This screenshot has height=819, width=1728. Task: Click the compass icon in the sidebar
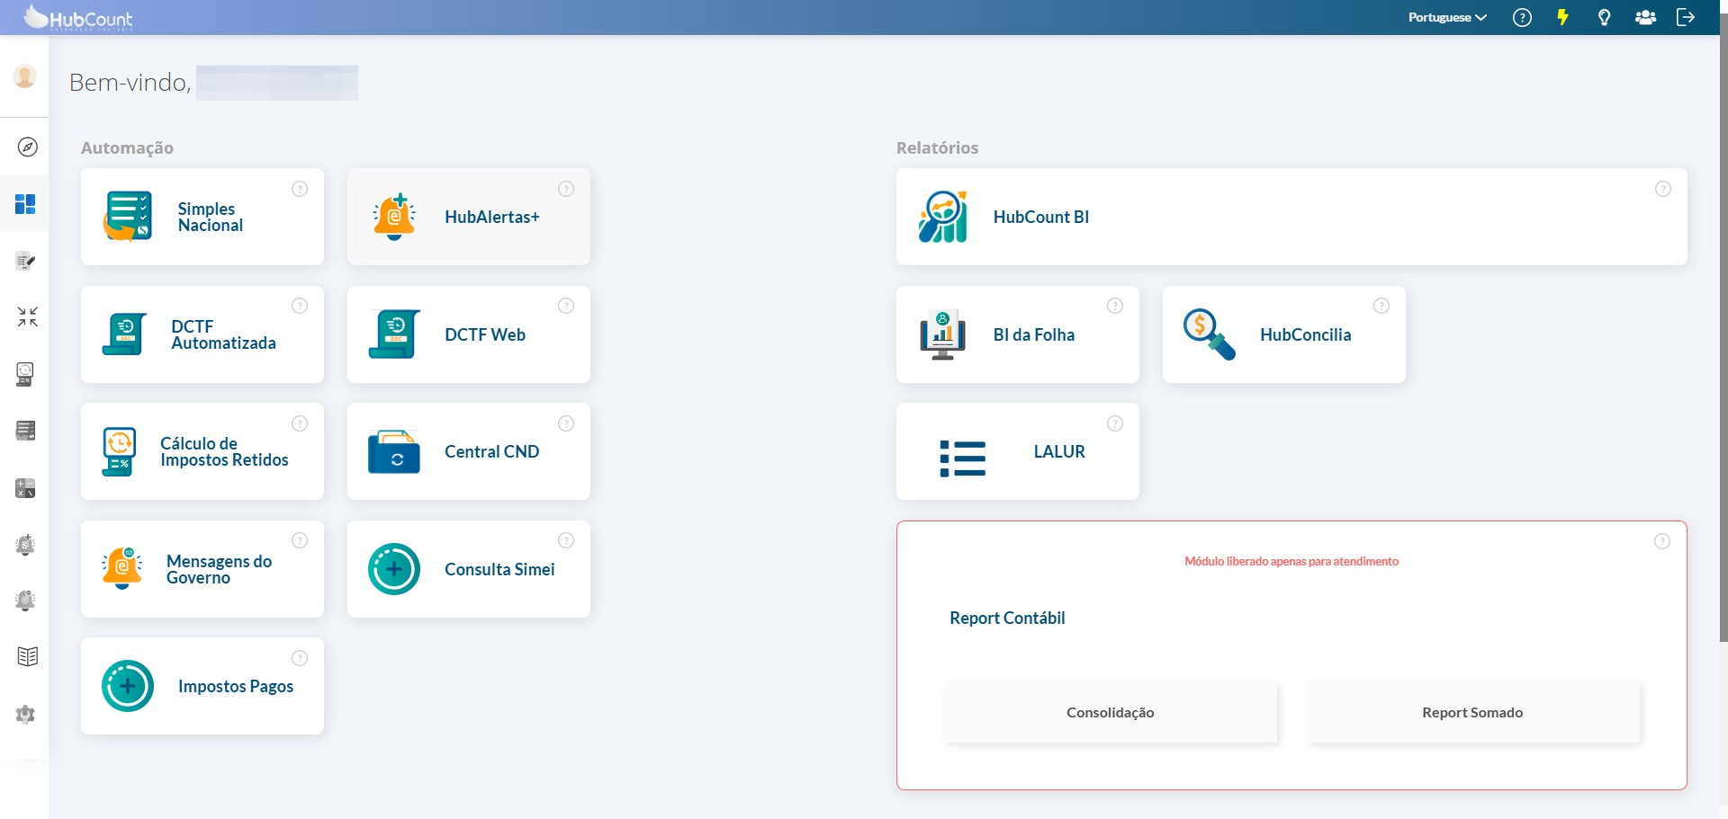(x=28, y=147)
